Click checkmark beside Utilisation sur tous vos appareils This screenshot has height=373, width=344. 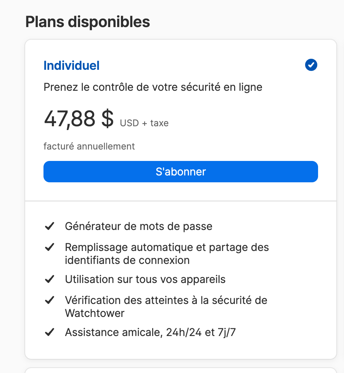pyautogui.click(x=49, y=279)
